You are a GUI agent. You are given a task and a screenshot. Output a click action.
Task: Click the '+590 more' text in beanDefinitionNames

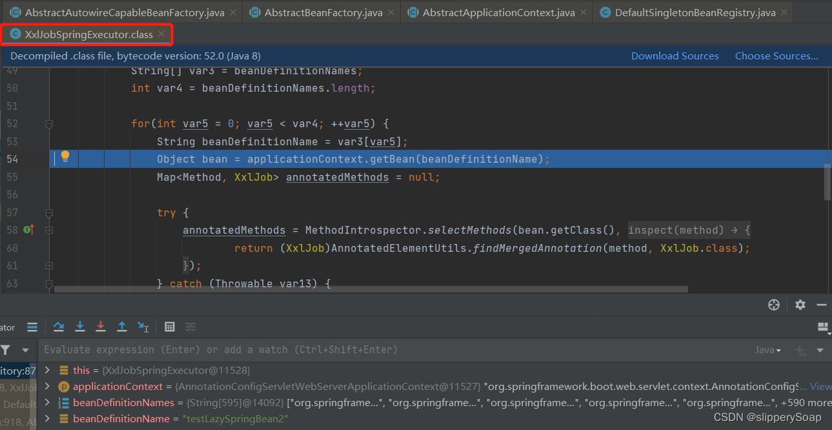coord(806,403)
